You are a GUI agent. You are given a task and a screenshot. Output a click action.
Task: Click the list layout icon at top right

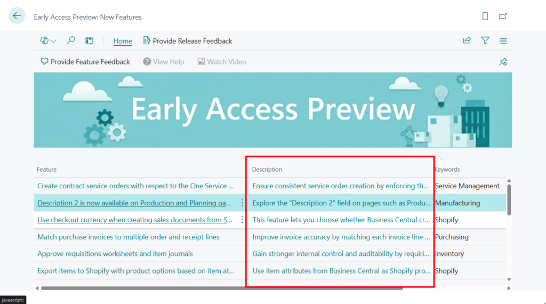coord(503,41)
